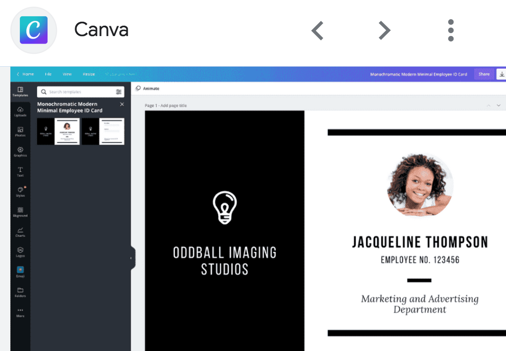Return to Home in Canva editor
This screenshot has width=506, height=351.
(x=25, y=74)
